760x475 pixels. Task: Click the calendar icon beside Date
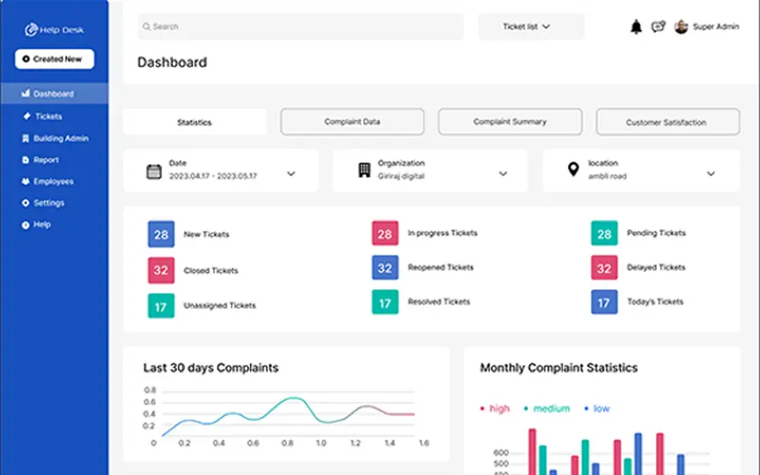[x=154, y=171]
